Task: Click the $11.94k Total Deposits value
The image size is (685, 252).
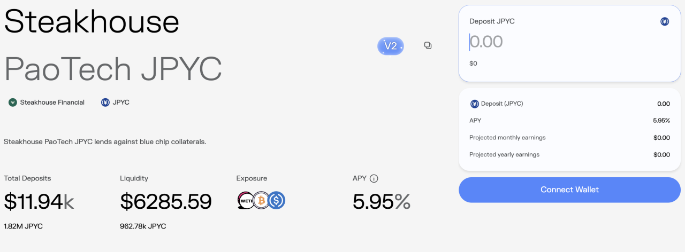Action: [39, 201]
